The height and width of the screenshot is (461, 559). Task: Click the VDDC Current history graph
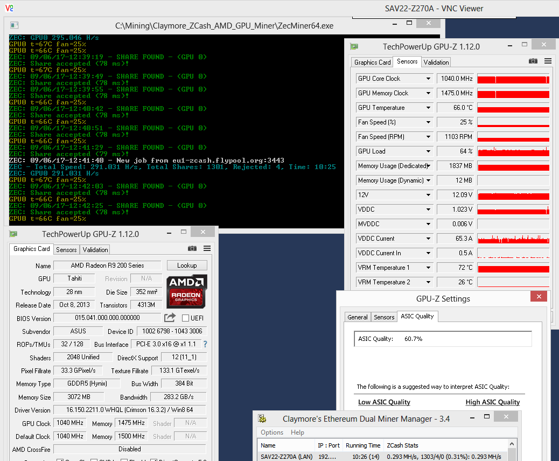(x=513, y=239)
